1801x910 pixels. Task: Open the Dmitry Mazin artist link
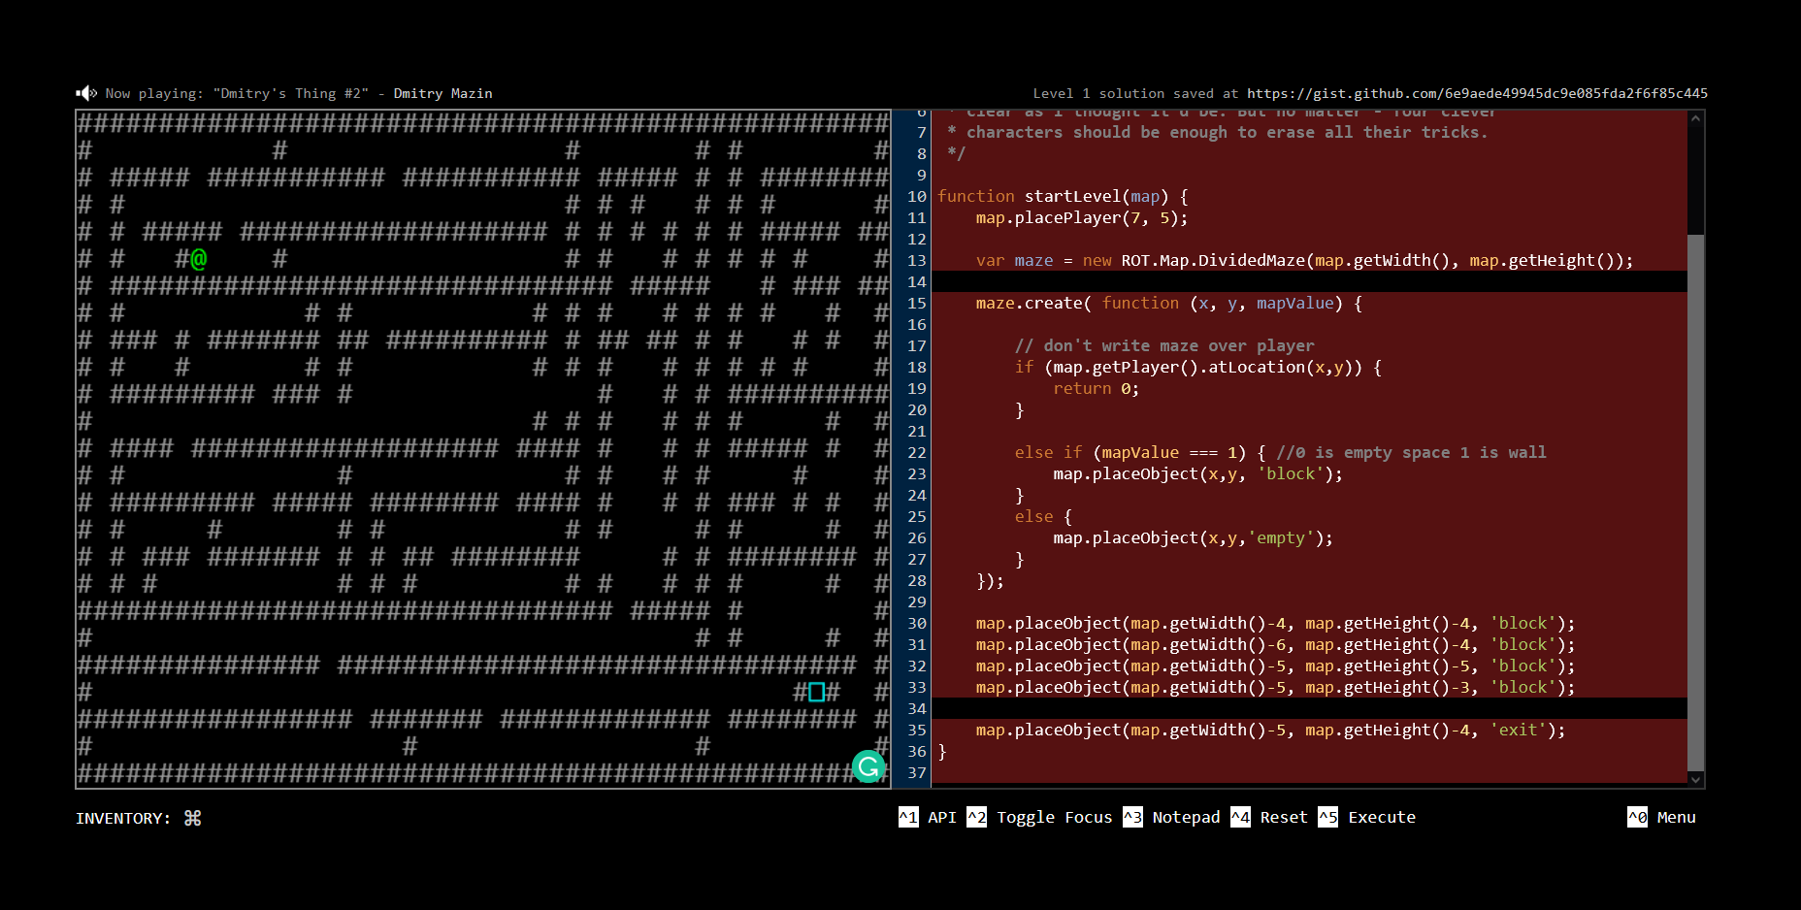[x=442, y=93]
